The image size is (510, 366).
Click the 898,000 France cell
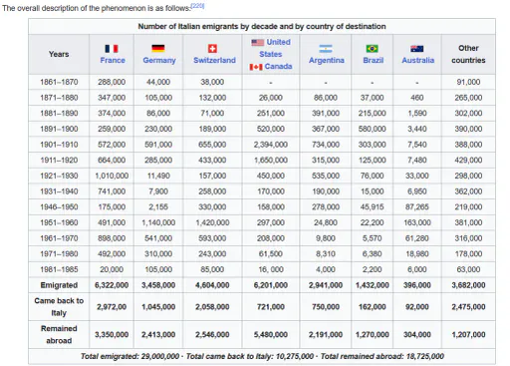112,238
